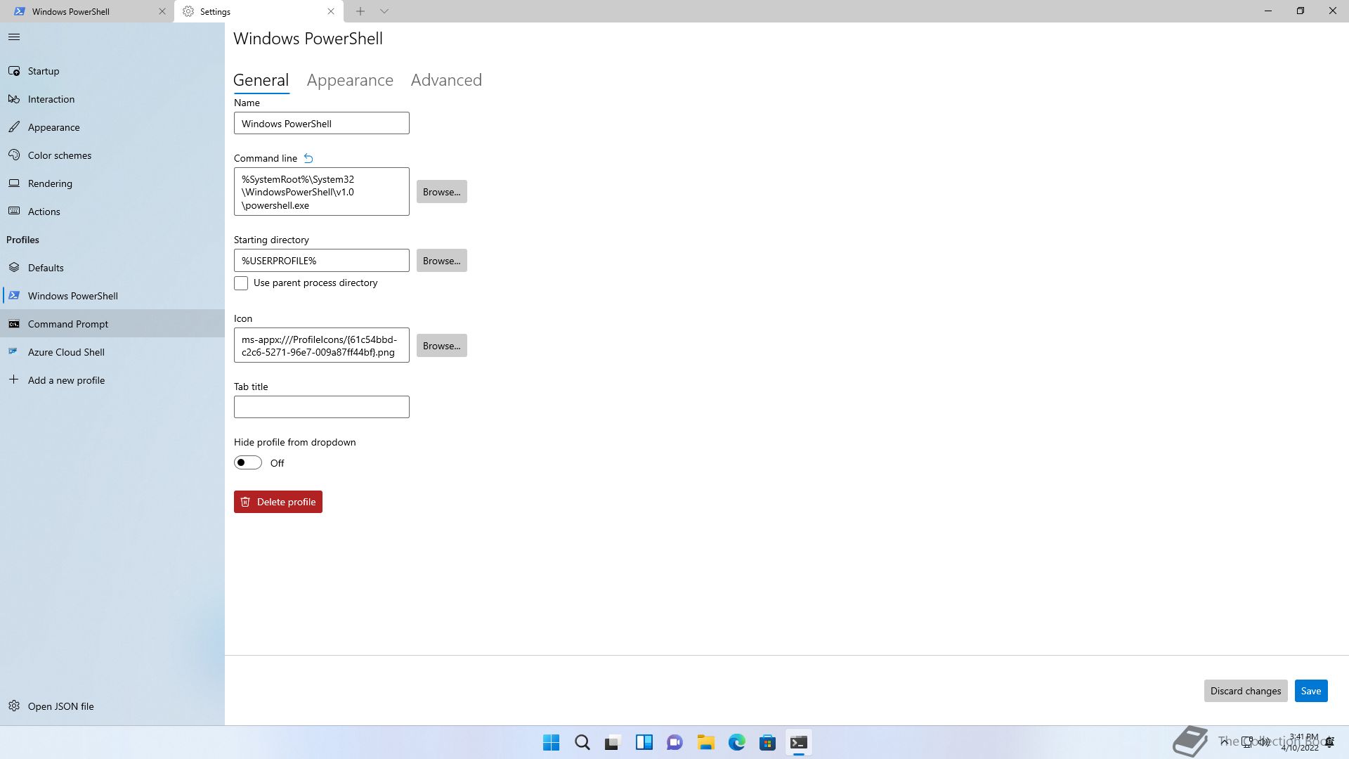Image resolution: width=1349 pixels, height=759 pixels.
Task: Switch to the General tab
Action: coord(261,80)
